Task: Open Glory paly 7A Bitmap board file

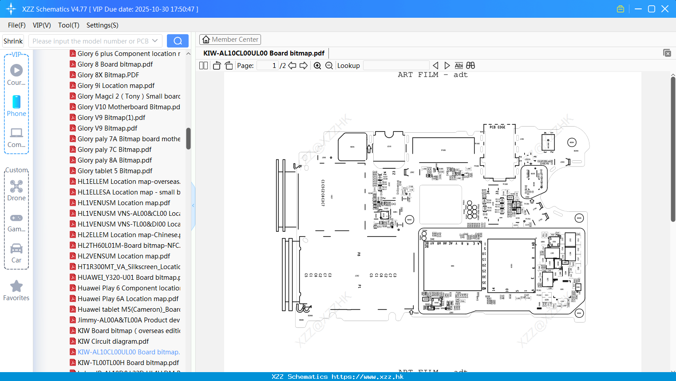Action: point(125,139)
